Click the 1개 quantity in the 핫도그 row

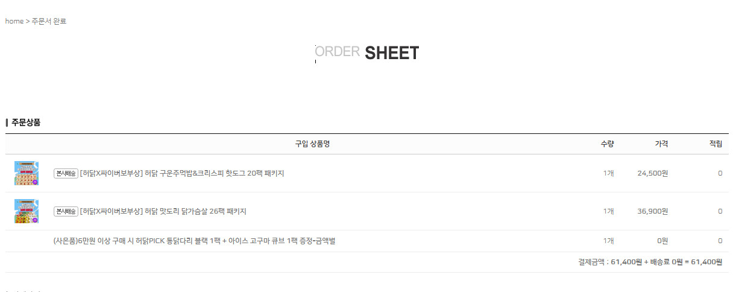pyautogui.click(x=608, y=173)
